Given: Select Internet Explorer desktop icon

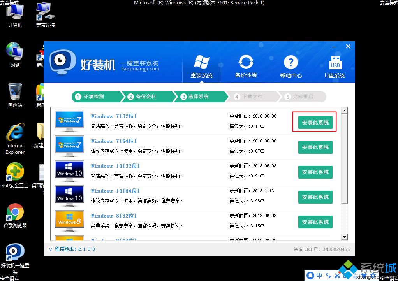Looking at the screenshot, I should tap(15, 139).
